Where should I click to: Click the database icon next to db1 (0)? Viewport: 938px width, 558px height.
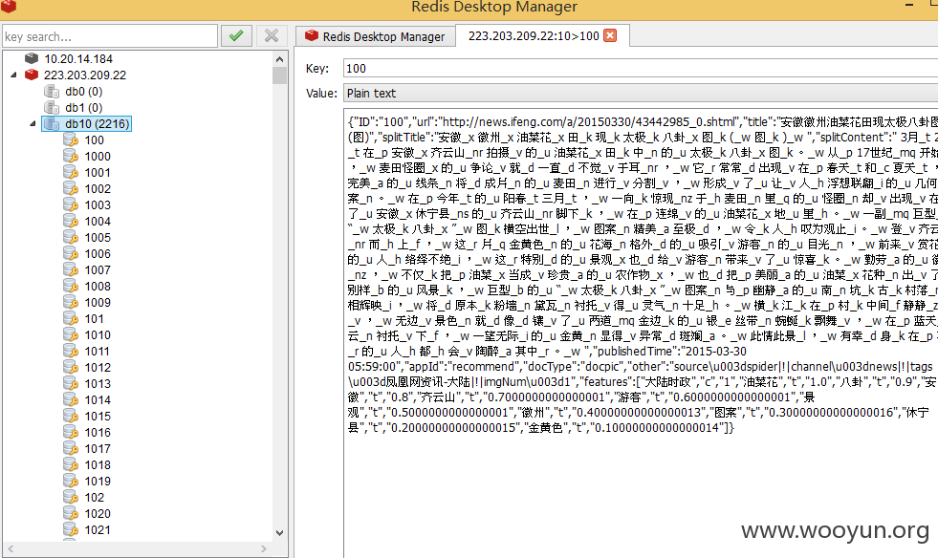tap(52, 108)
